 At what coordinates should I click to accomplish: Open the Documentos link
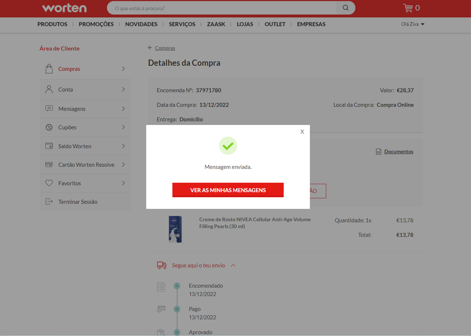click(399, 151)
